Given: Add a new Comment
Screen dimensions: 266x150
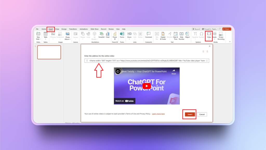Looking at the screenshot, I should click(148, 35).
